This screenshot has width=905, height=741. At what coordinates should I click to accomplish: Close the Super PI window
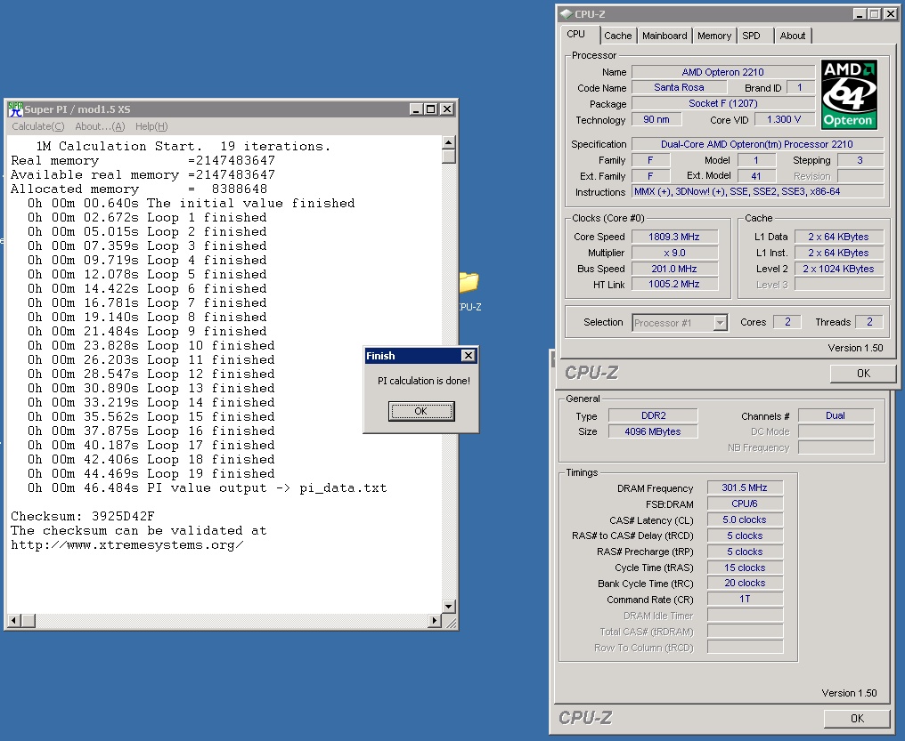(x=447, y=109)
